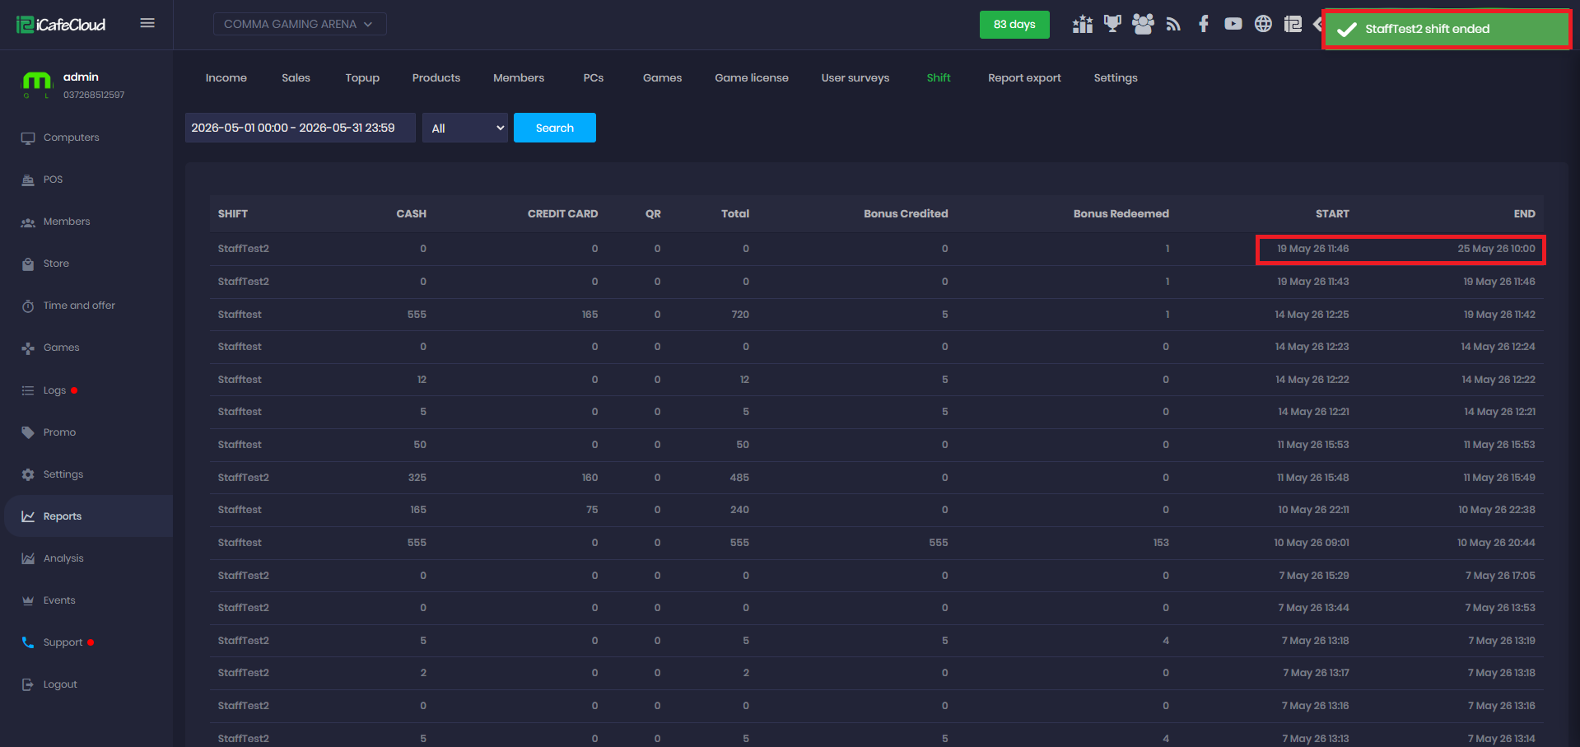The image size is (1580, 747).
Task: Open Store in the sidebar
Action: (x=56, y=264)
